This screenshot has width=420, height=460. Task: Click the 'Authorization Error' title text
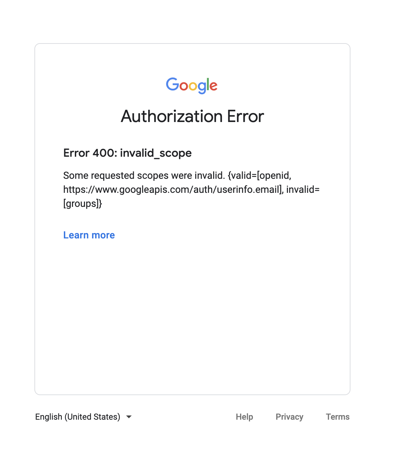pyautogui.click(x=192, y=116)
